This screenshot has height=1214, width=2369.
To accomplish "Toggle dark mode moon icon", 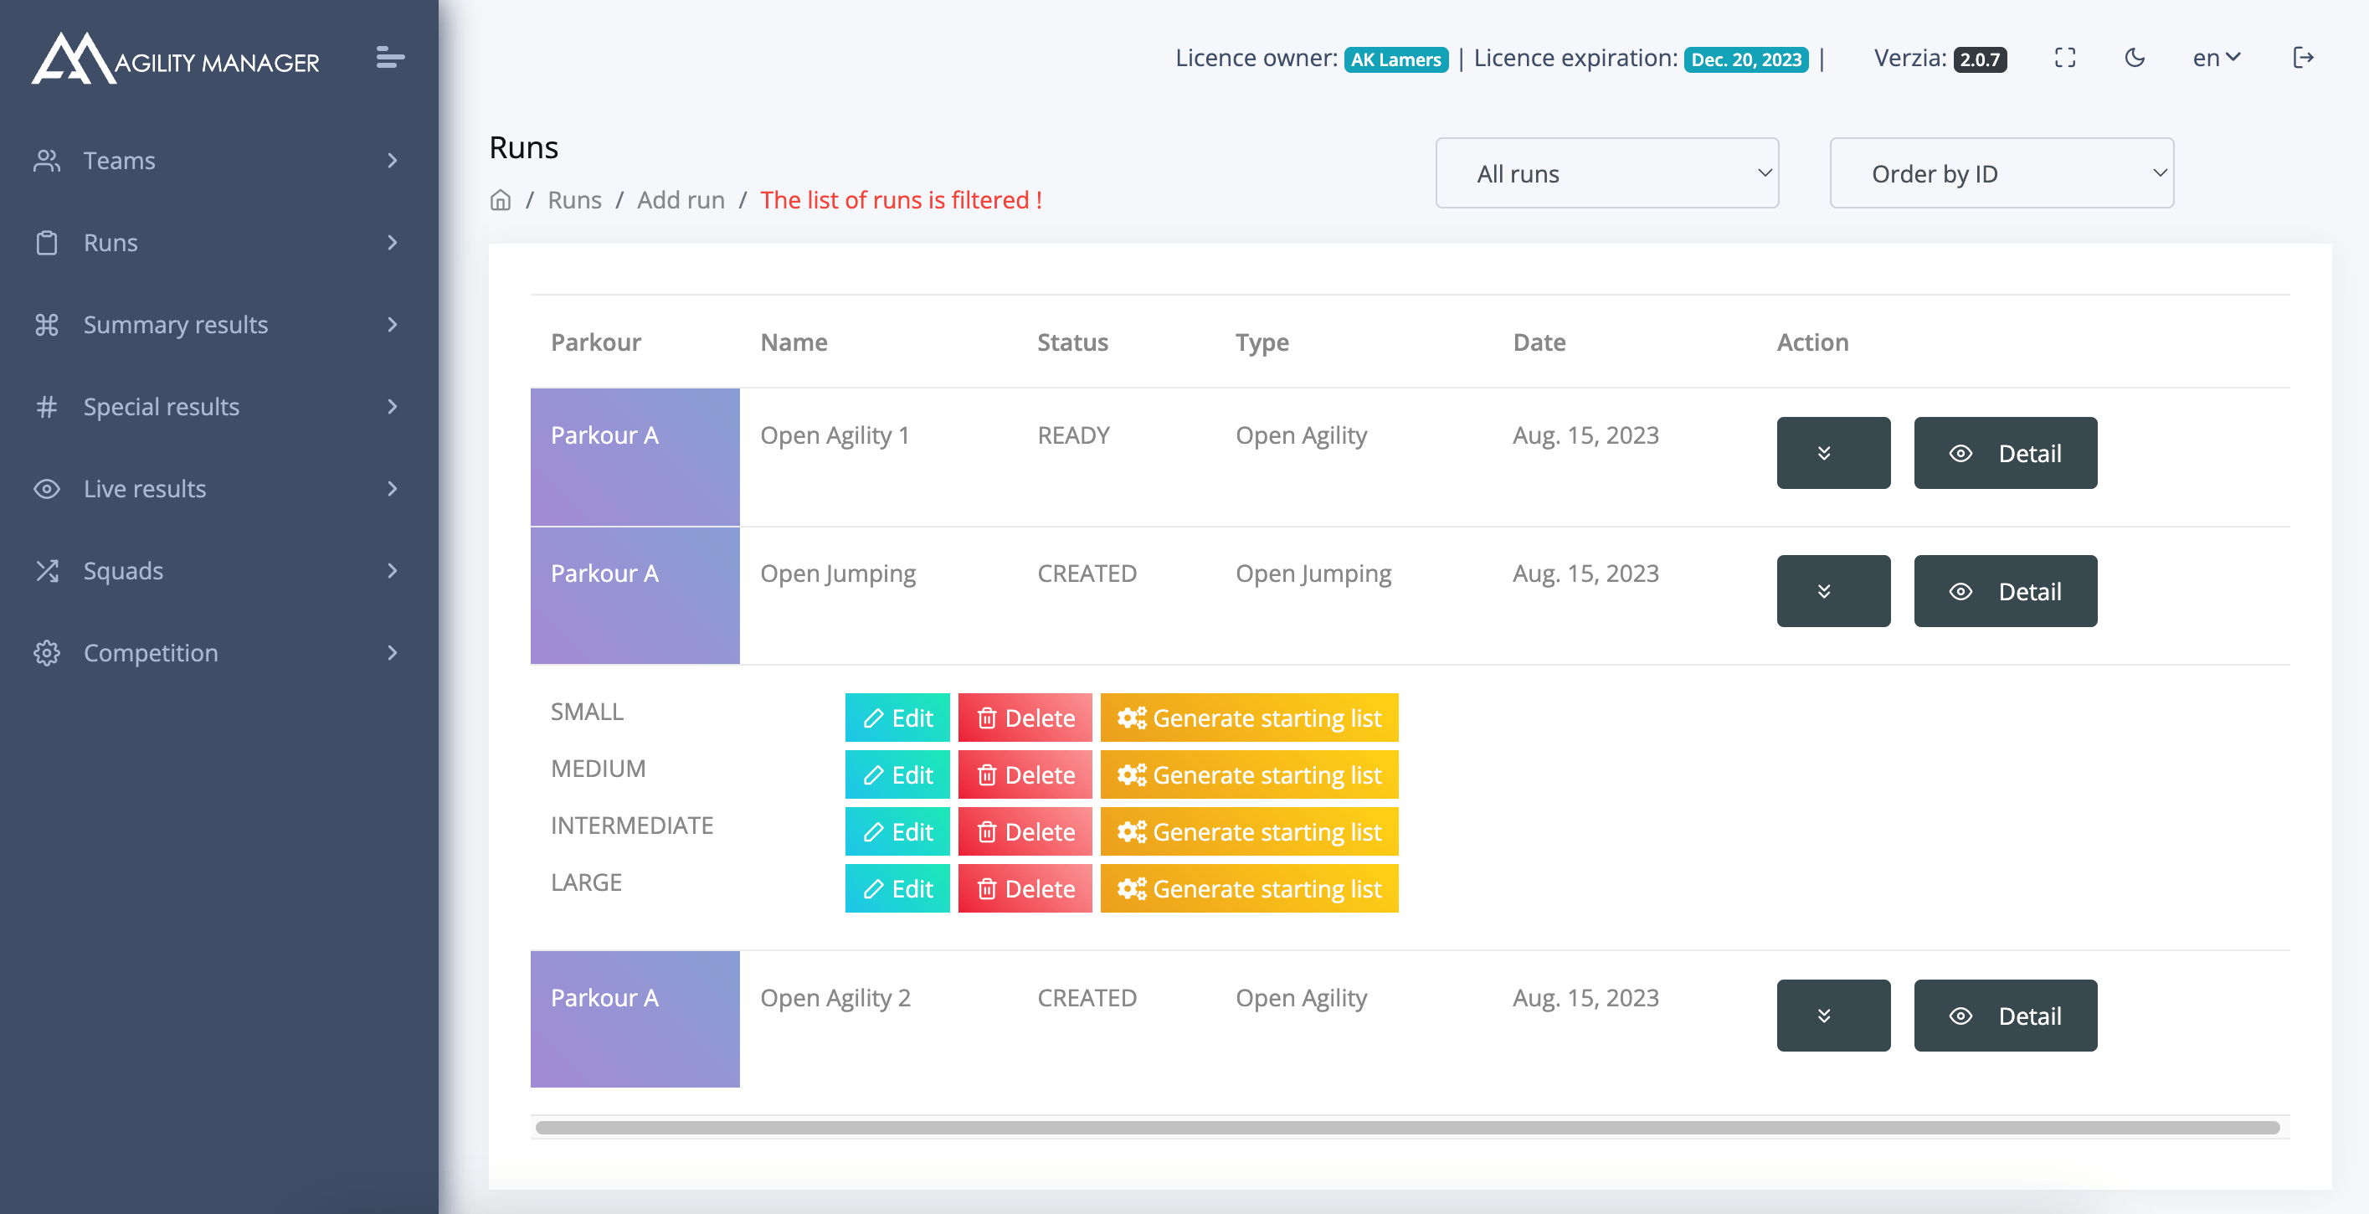I will pos(2135,58).
